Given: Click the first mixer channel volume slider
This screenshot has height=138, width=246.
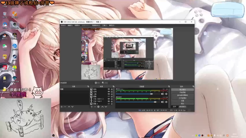Looking at the screenshot, I should point(138,94).
